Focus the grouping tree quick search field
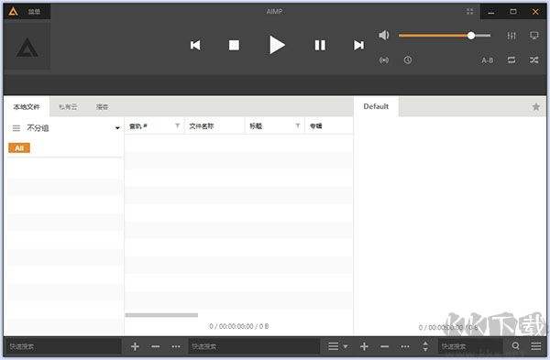 (x=63, y=346)
